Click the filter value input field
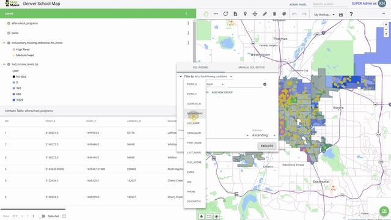This screenshot has height=220, width=391. 244,84
